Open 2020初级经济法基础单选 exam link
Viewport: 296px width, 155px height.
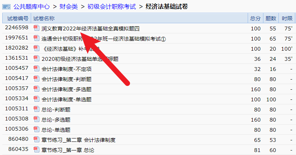pyautogui.click(x=80, y=59)
